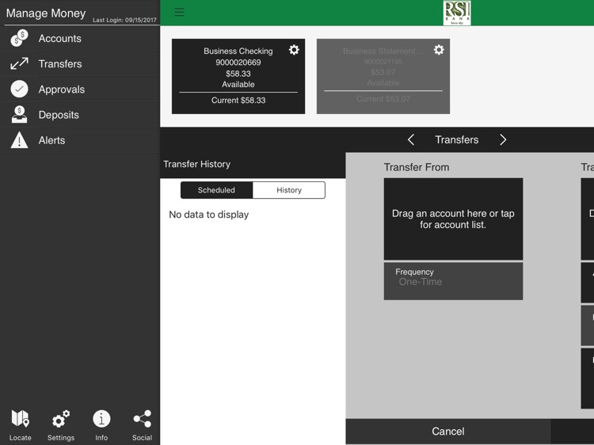Click the Current $58.33 balance

point(238,101)
